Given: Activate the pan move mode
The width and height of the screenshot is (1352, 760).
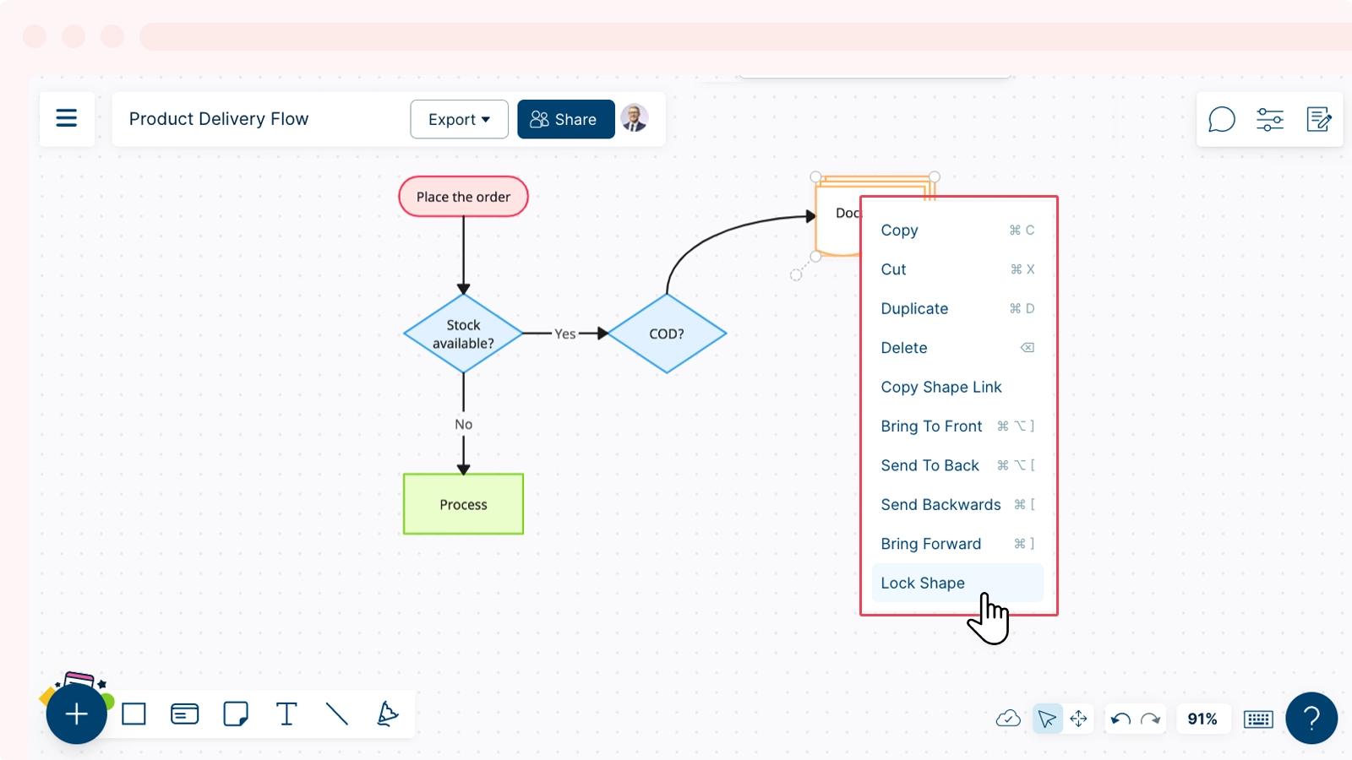Looking at the screenshot, I should [x=1078, y=719].
